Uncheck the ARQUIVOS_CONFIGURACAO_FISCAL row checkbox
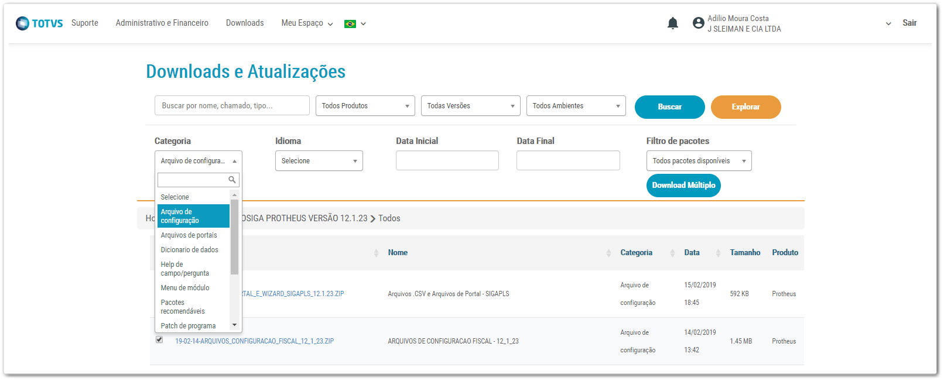 click(x=159, y=339)
